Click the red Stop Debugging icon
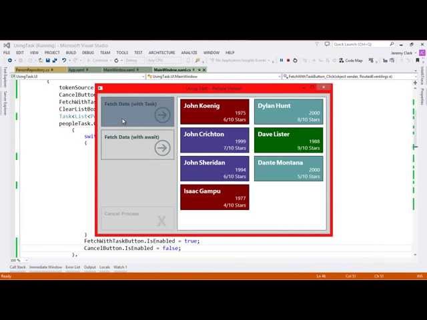 (288, 60)
